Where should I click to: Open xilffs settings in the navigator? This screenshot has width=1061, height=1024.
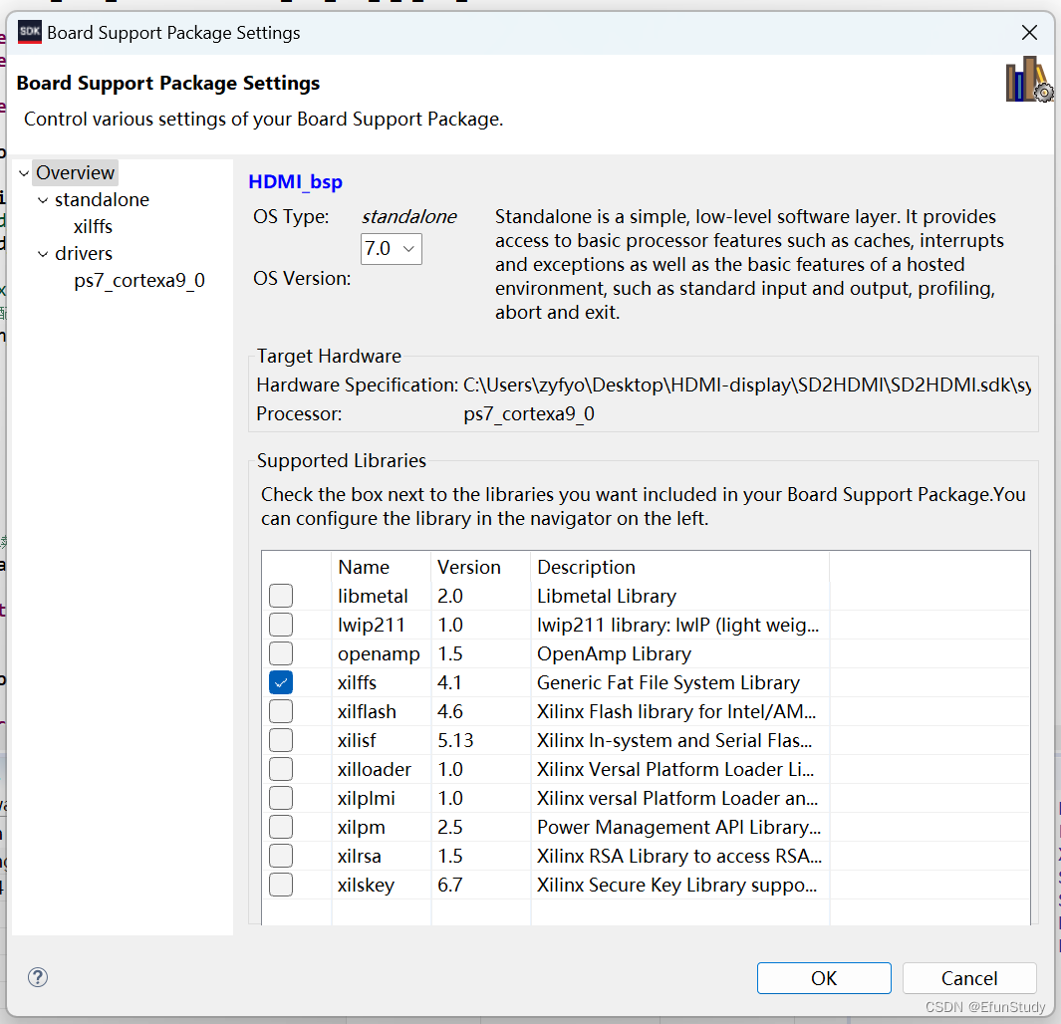93,226
